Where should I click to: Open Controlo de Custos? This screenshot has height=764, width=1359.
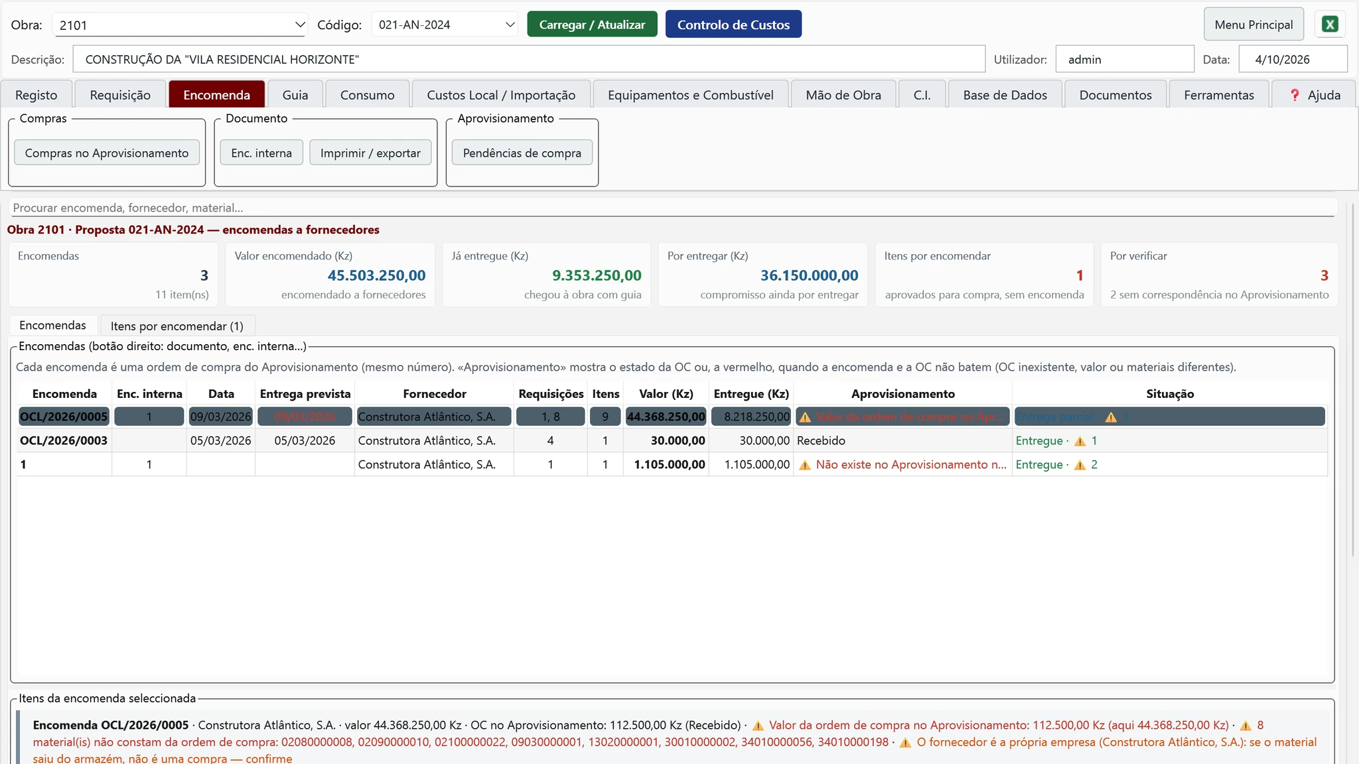733,25
